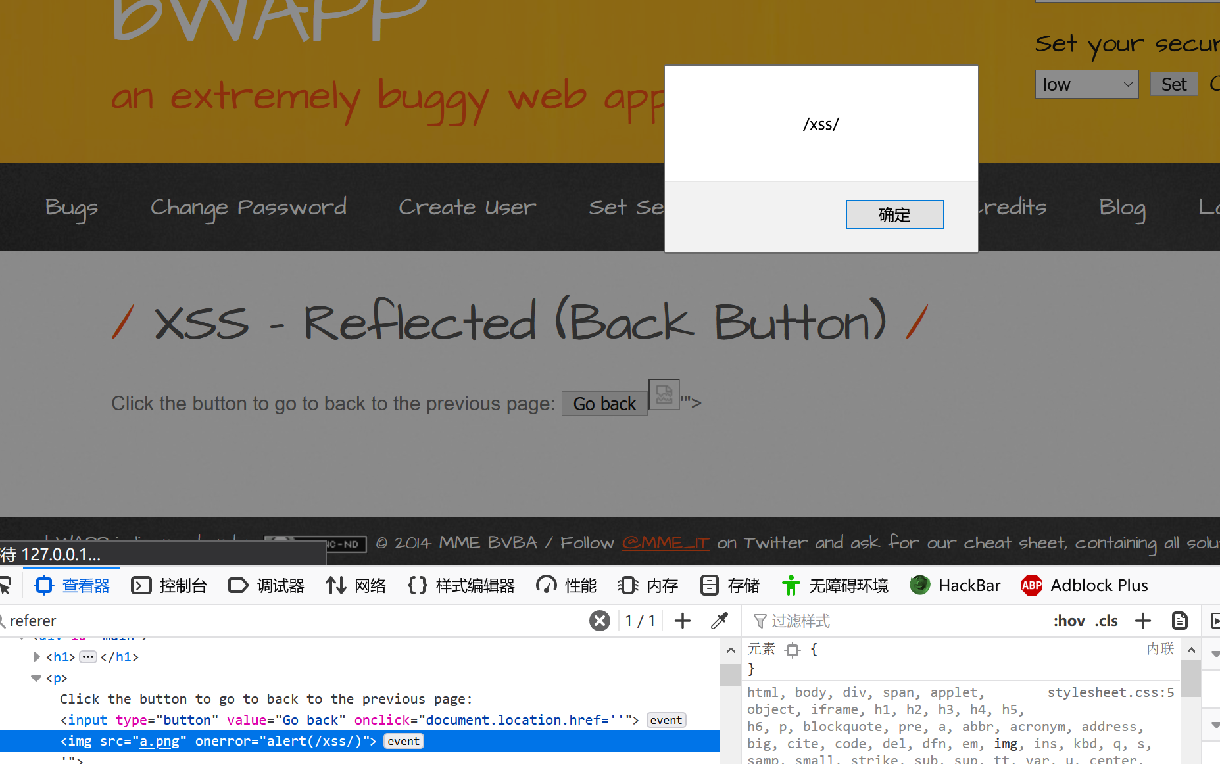Open the 样式编辑器 style editor tab
The height and width of the screenshot is (764, 1220).
pyautogui.click(x=461, y=585)
